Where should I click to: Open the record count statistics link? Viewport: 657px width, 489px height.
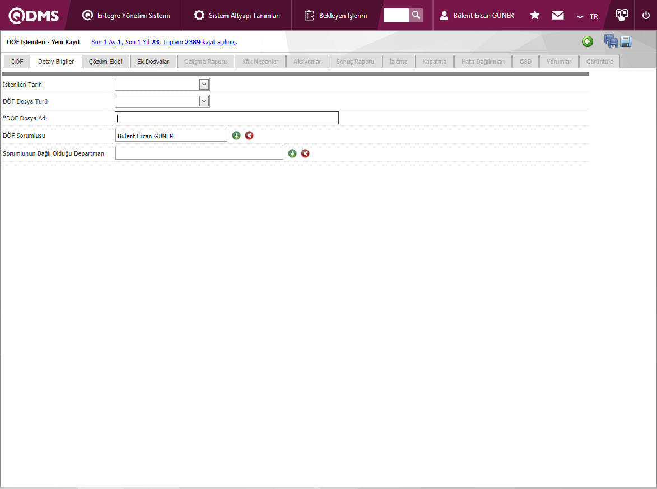[x=164, y=42]
